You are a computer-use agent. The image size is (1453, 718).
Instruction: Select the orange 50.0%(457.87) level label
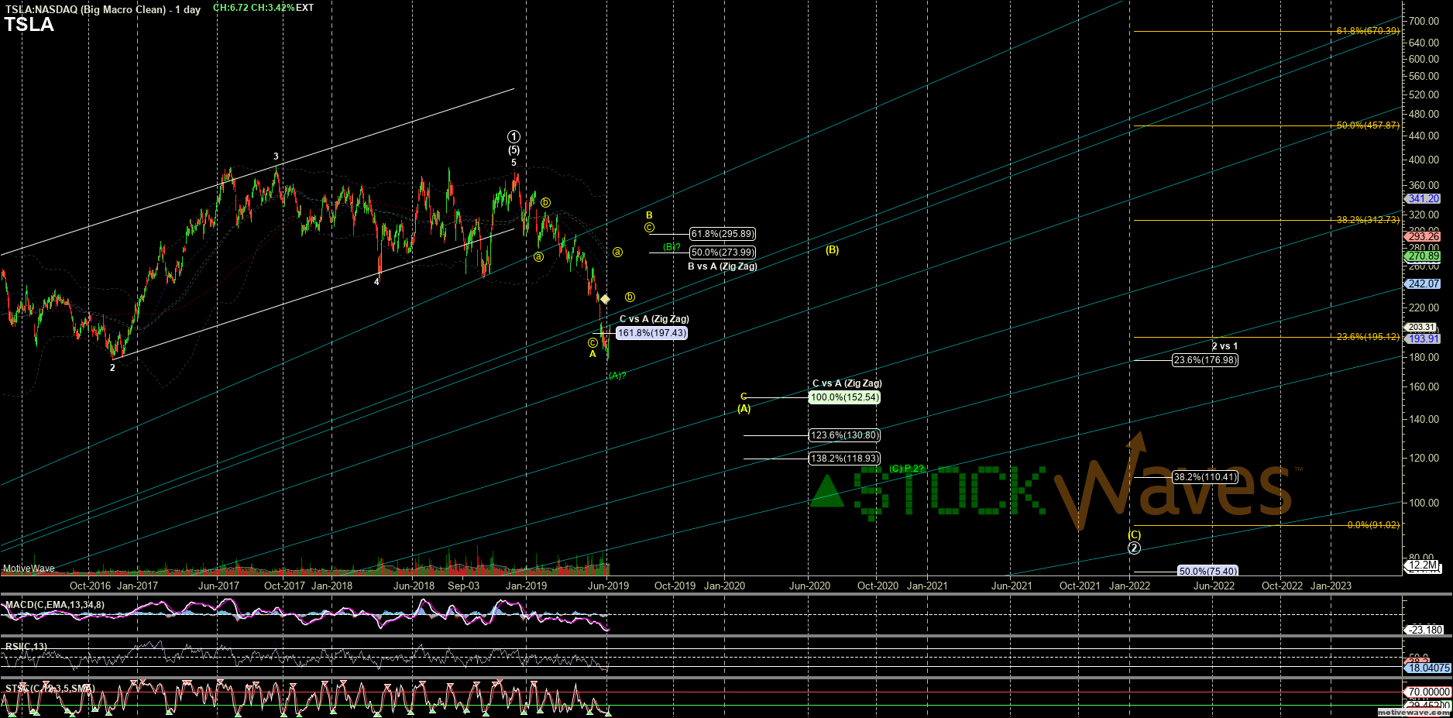(x=1368, y=125)
